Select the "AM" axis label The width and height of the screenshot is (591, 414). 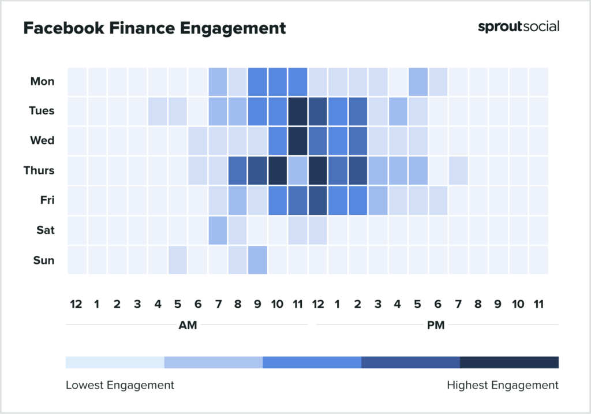tap(188, 325)
